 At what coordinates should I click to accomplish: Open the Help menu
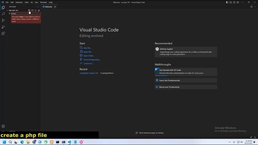50,2
